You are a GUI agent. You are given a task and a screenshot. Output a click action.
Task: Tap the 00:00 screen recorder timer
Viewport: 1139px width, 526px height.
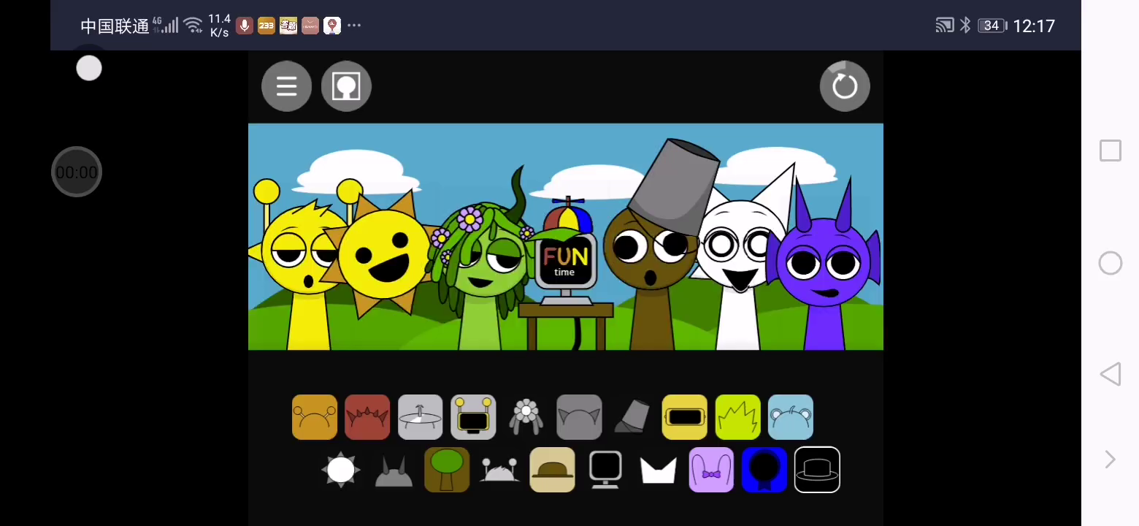tap(77, 172)
